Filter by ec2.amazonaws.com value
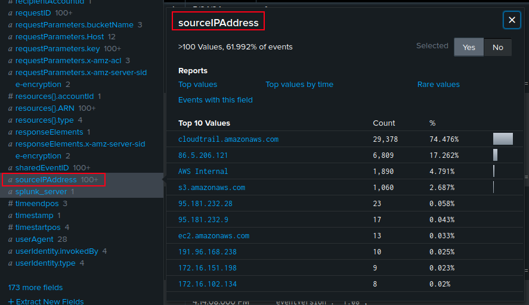The height and width of the screenshot is (305, 529). click(x=214, y=236)
